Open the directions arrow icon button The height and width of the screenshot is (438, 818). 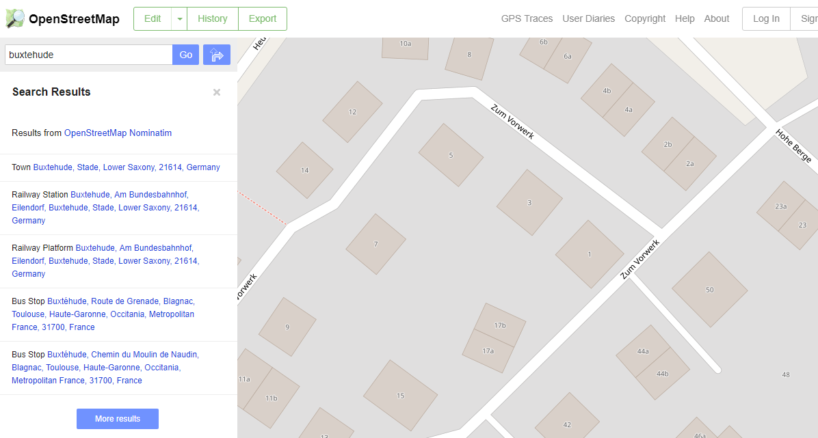217,55
